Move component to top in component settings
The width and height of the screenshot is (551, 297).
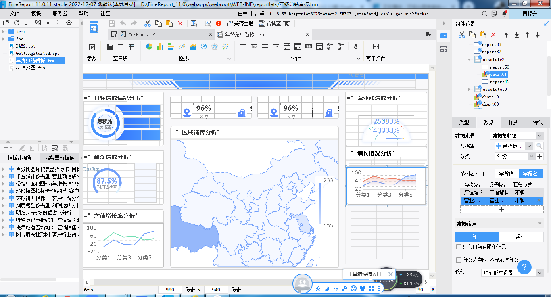pyautogui.click(x=506, y=35)
